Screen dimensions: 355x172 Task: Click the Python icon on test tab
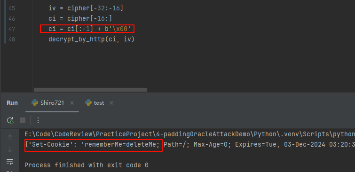point(88,103)
